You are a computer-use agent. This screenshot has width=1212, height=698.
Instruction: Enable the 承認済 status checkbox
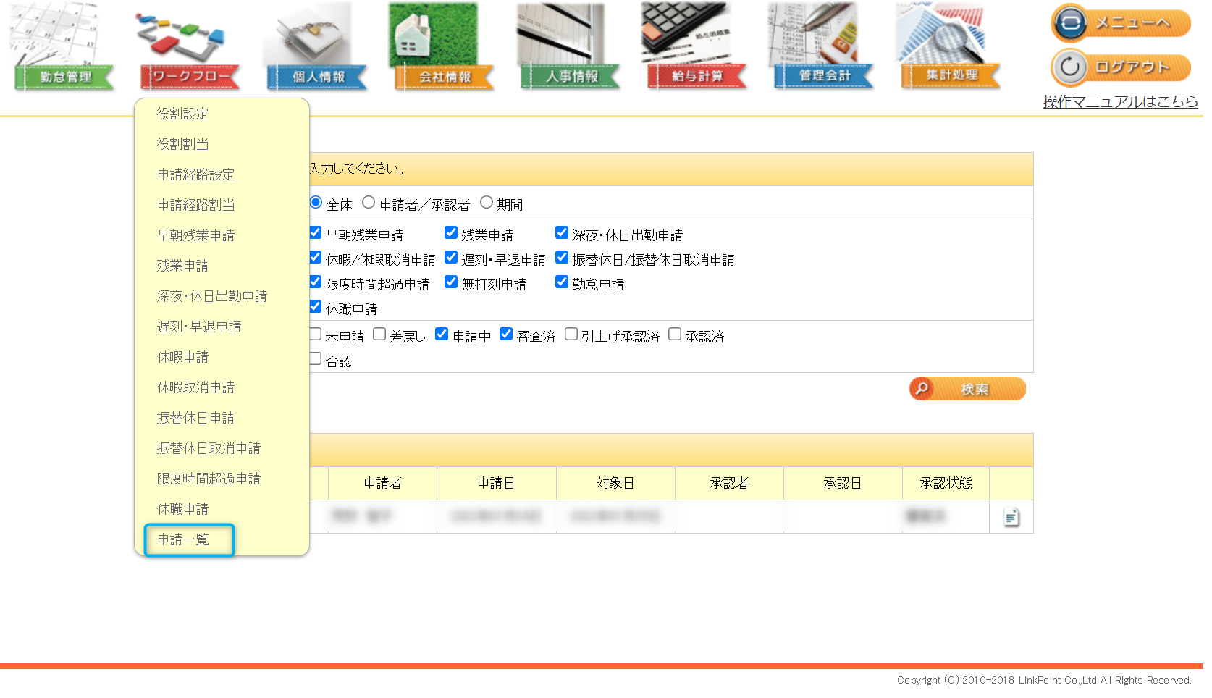[675, 335]
